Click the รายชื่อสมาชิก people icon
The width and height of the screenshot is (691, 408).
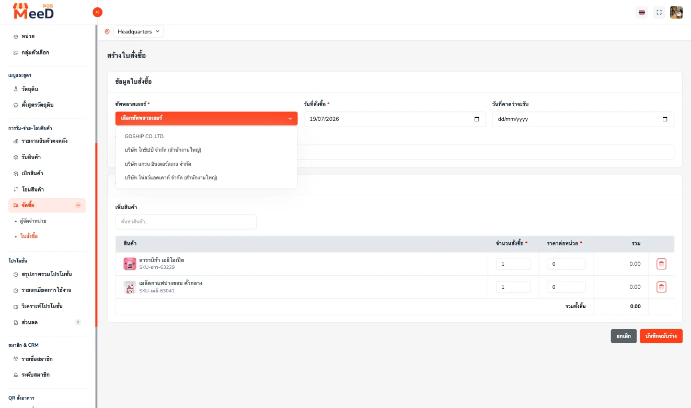(16, 359)
